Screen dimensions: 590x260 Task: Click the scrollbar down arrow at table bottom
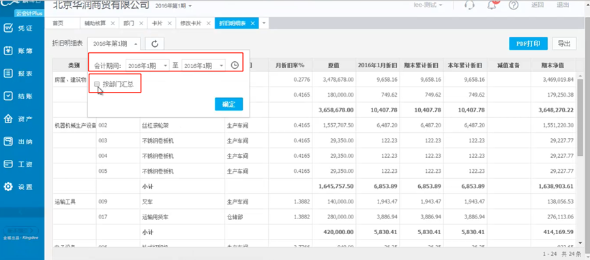coord(580,243)
